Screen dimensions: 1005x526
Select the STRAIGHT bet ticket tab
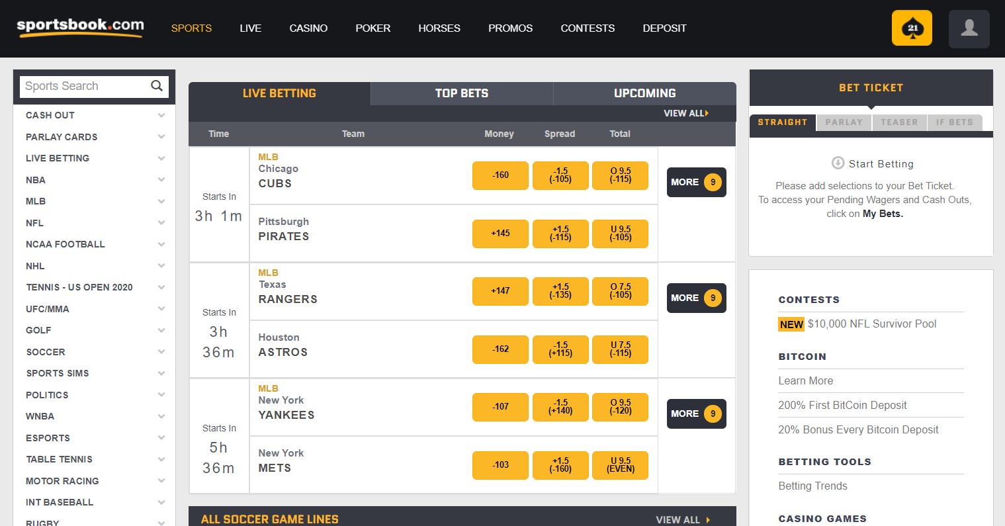783,122
